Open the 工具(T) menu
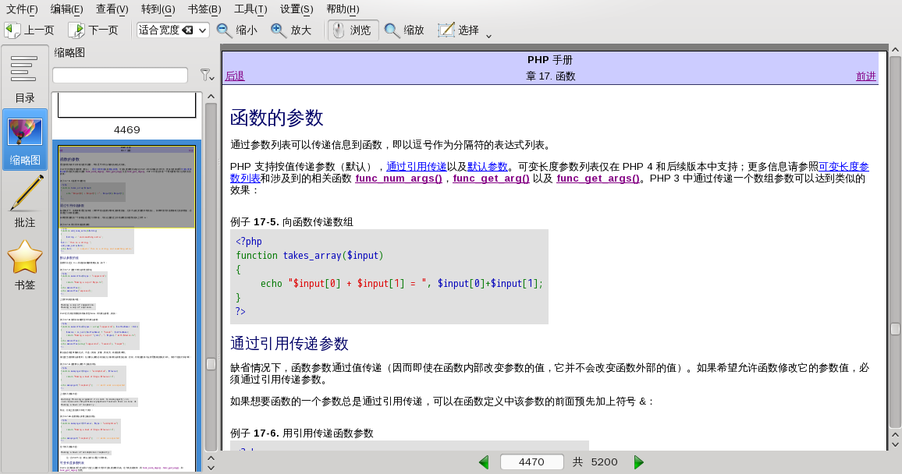 250,9
